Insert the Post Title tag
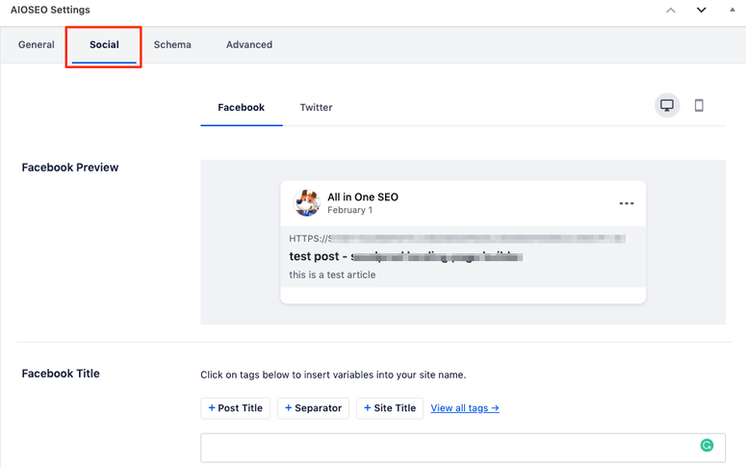This screenshot has height=468, width=746. click(x=236, y=408)
